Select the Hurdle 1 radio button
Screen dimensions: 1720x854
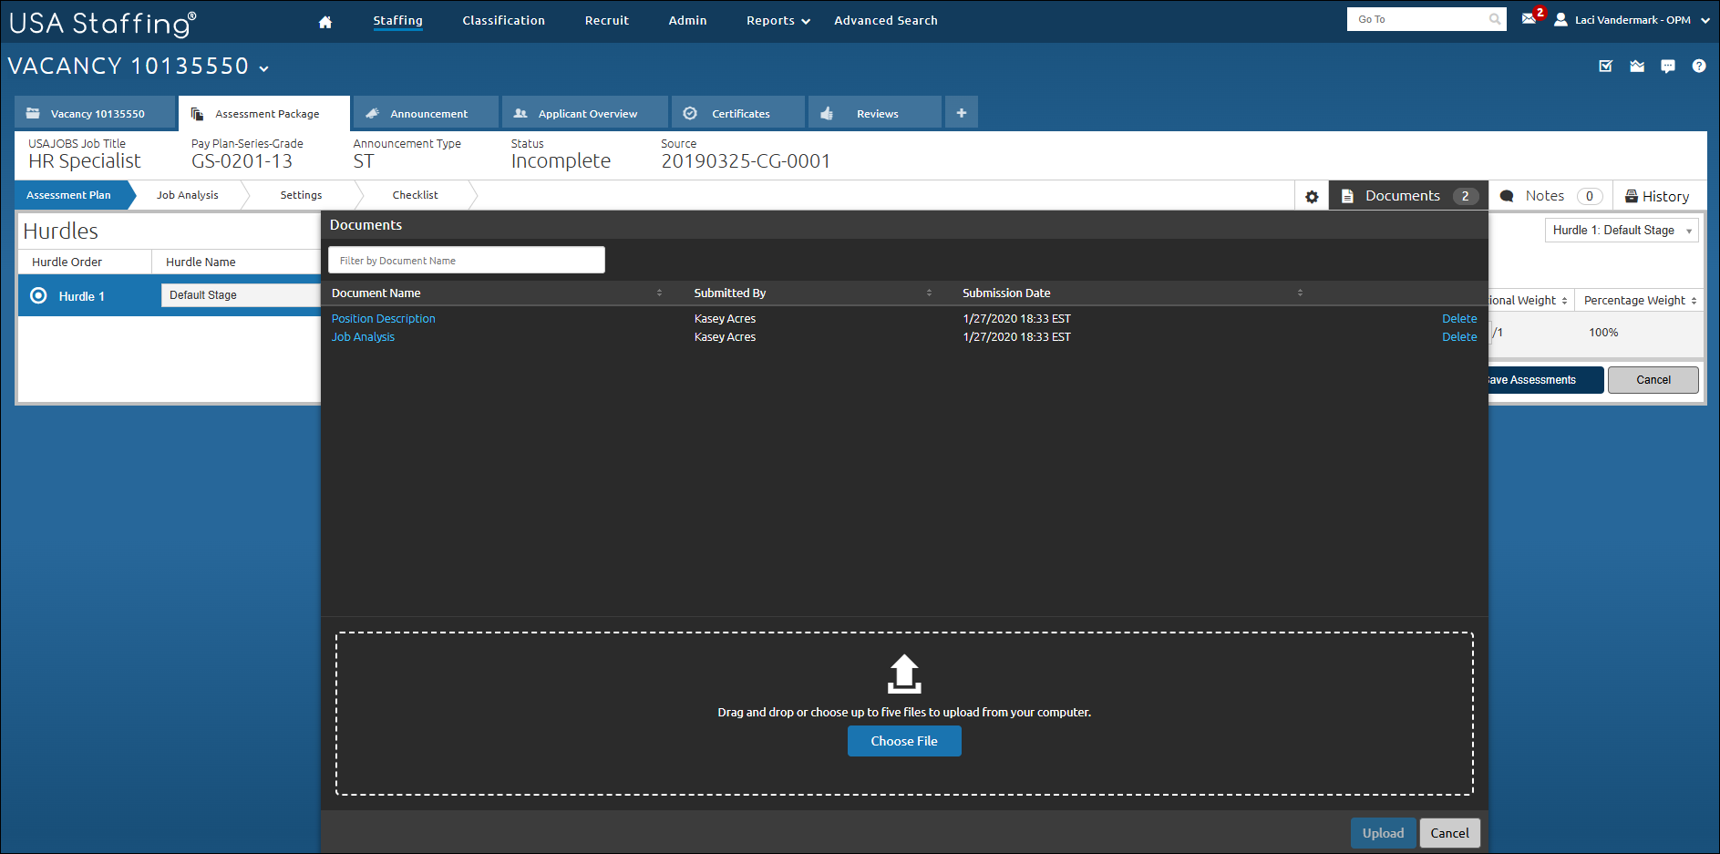tap(38, 295)
